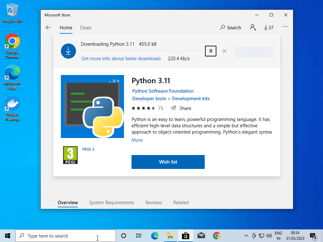Image resolution: width=323 pixels, height=242 pixels.
Task: Select the Docker Desktop shortcut icon
Action: point(12,109)
